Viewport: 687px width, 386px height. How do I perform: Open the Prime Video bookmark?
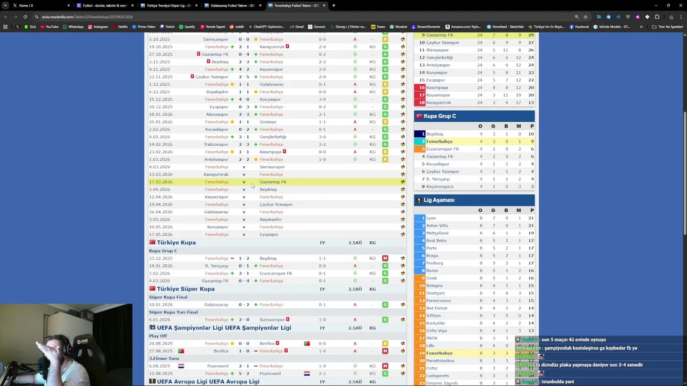pos(143,27)
